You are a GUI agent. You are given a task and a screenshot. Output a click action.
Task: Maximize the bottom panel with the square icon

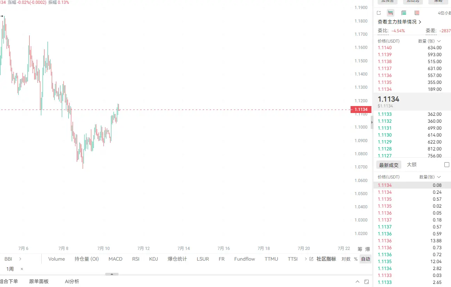tap(367, 282)
